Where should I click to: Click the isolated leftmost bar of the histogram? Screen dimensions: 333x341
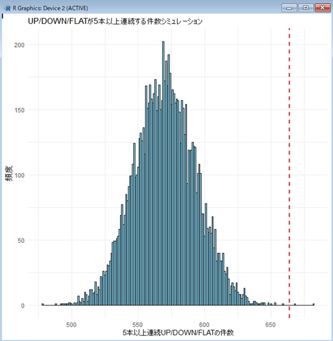click(x=43, y=304)
